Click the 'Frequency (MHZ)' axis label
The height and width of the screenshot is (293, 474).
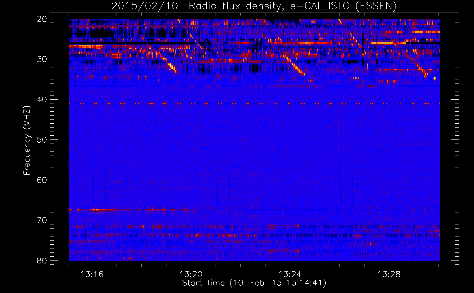[x=27, y=141]
